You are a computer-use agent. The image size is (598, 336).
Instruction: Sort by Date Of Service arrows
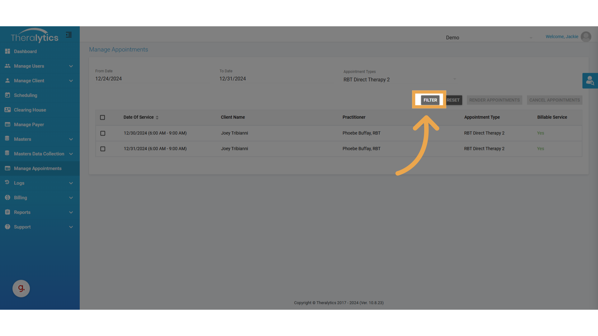pos(157,118)
